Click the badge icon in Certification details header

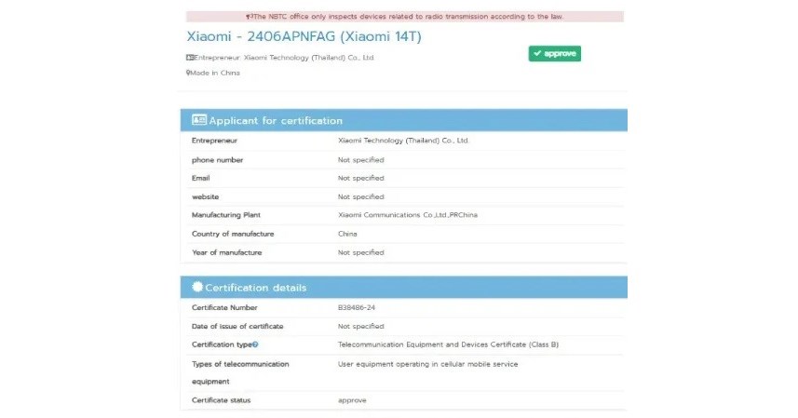pyautogui.click(x=197, y=287)
